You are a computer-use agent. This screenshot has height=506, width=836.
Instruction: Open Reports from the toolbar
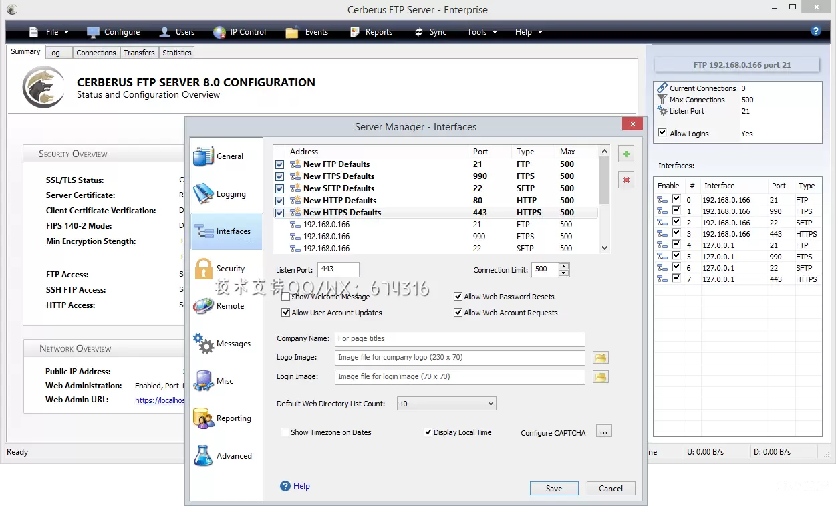click(370, 32)
